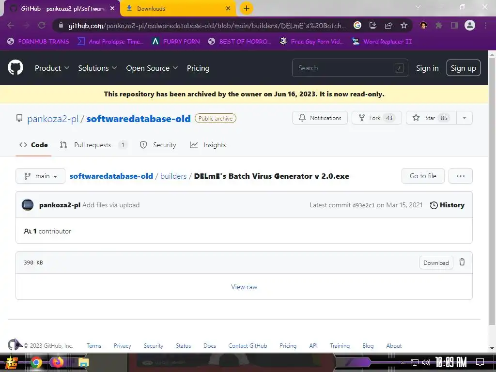This screenshot has width=496, height=372.
Task: Expand the Star list dropdown arrow
Action: tap(465, 118)
